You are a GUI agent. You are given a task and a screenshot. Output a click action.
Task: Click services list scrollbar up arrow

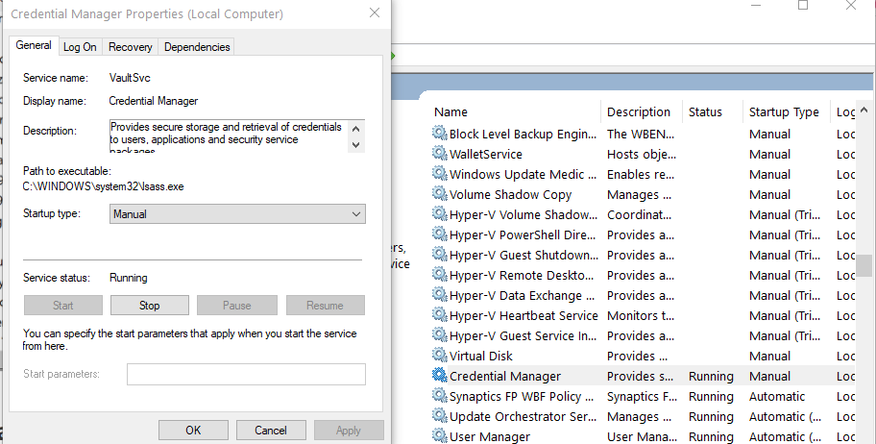pos(864,111)
